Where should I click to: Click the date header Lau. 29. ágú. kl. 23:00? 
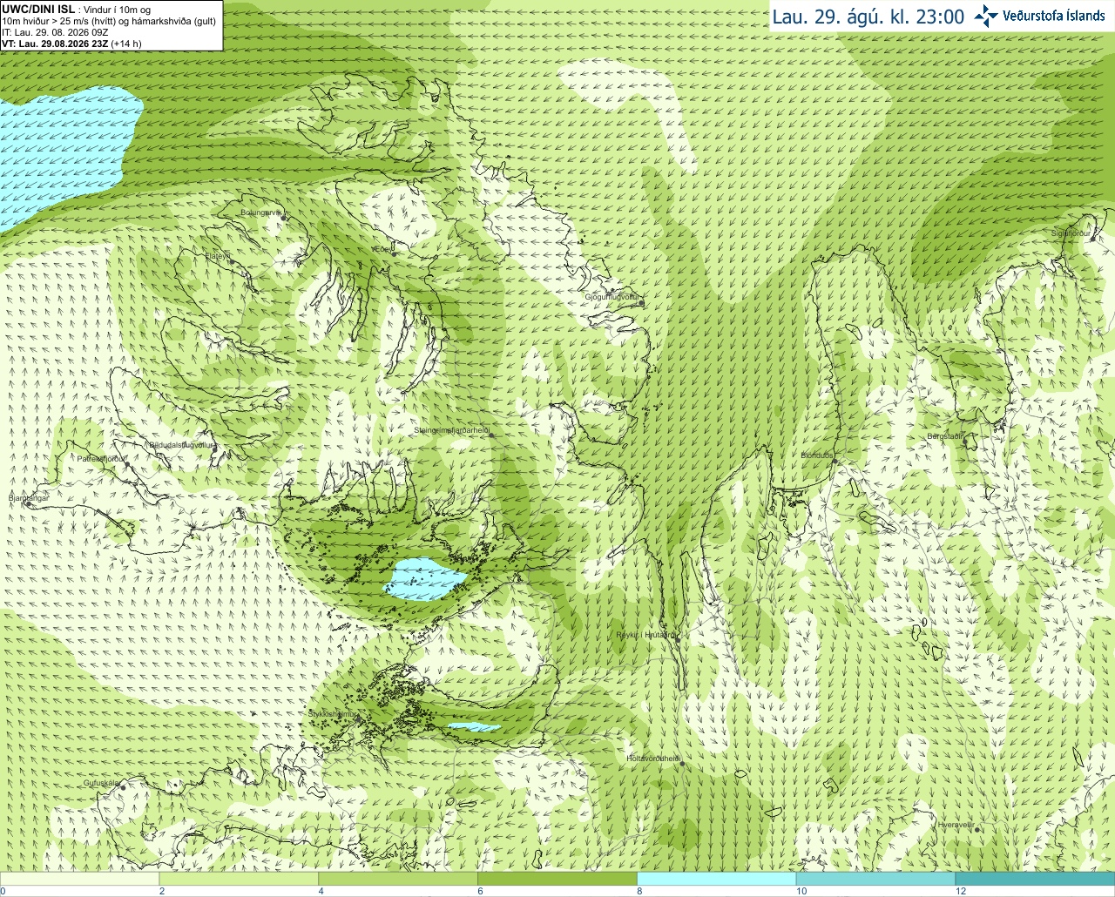868,17
